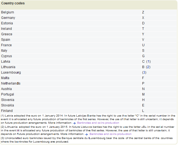Open Banknotes and coins production link under note (1)

[98, 123]
